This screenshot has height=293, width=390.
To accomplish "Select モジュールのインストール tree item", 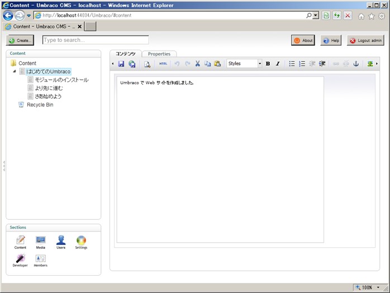I will click(61, 80).
